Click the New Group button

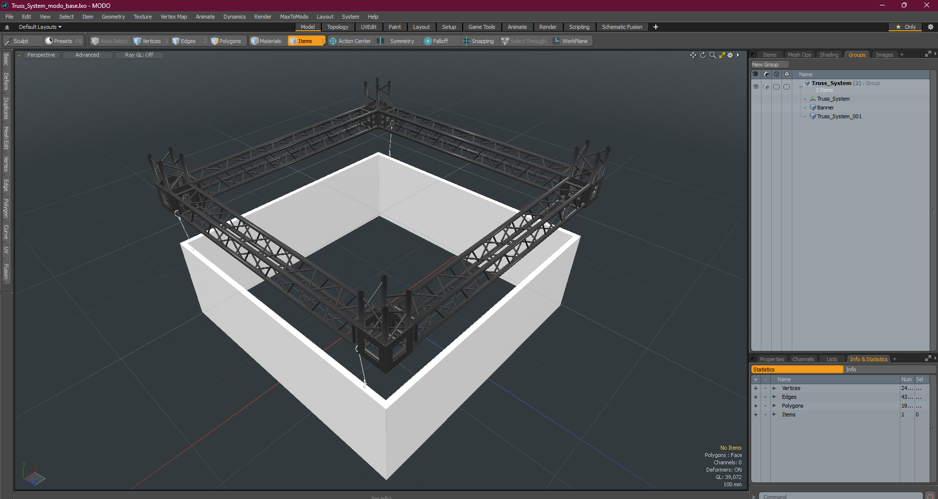[770, 65]
